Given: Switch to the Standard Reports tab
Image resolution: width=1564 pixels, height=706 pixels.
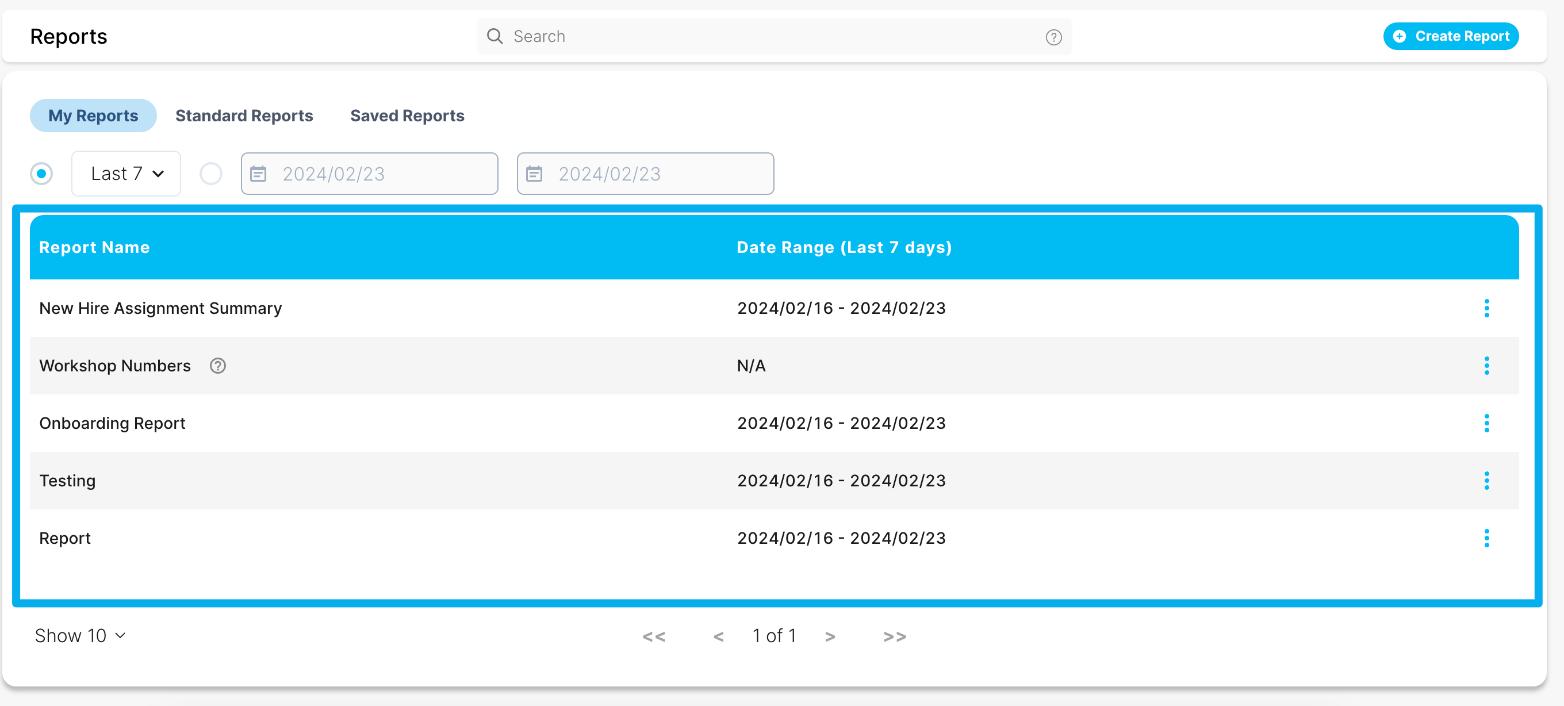Looking at the screenshot, I should [x=244, y=116].
